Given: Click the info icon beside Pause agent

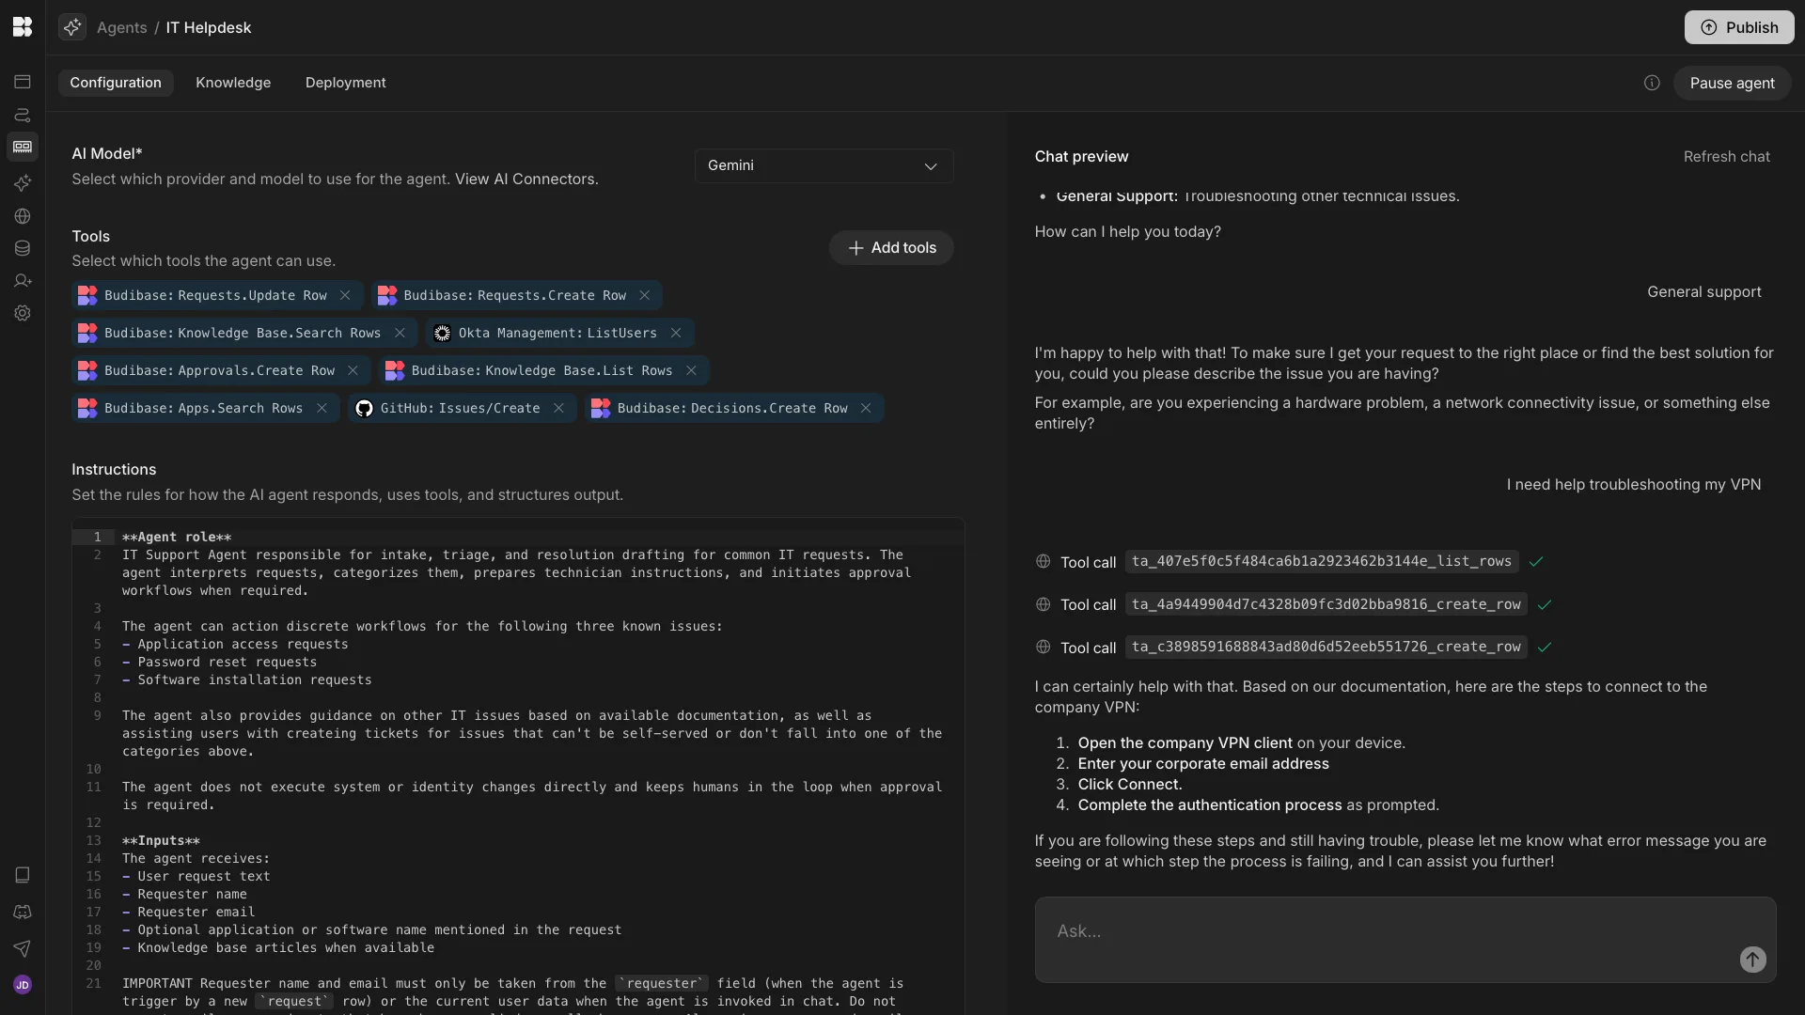Looking at the screenshot, I should (1652, 83).
